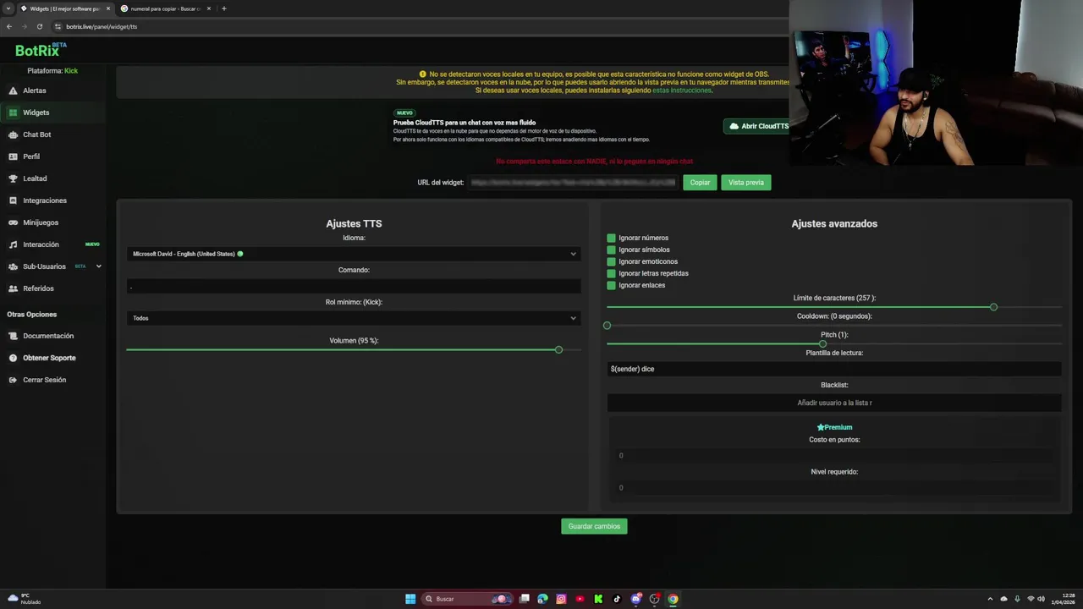1083x609 pixels.
Task: Show hidden system tray icons
Action: (990, 599)
